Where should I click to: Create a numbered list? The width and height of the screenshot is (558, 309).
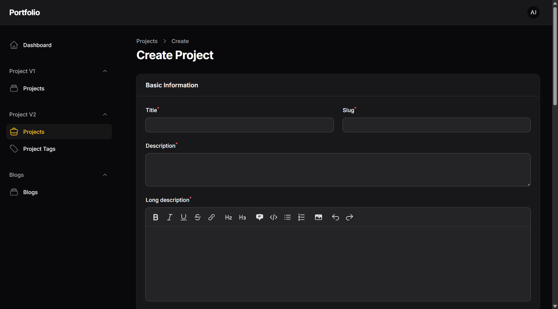tap(301, 217)
